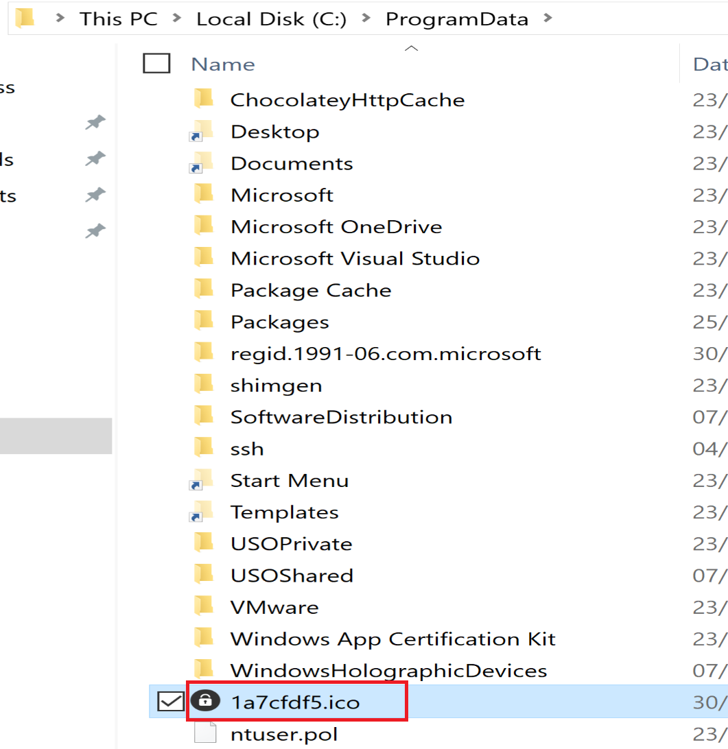Sort by the Name column header

223,64
